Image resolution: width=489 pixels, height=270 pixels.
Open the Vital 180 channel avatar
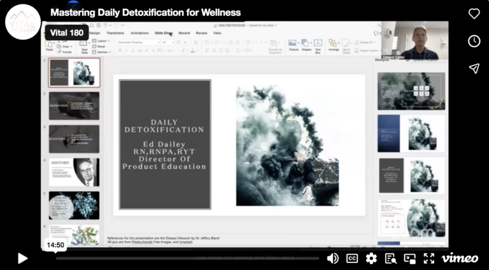23,22
